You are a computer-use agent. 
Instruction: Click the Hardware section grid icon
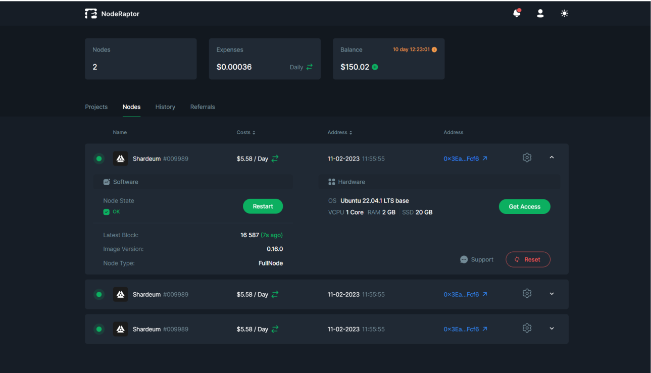[x=332, y=182]
